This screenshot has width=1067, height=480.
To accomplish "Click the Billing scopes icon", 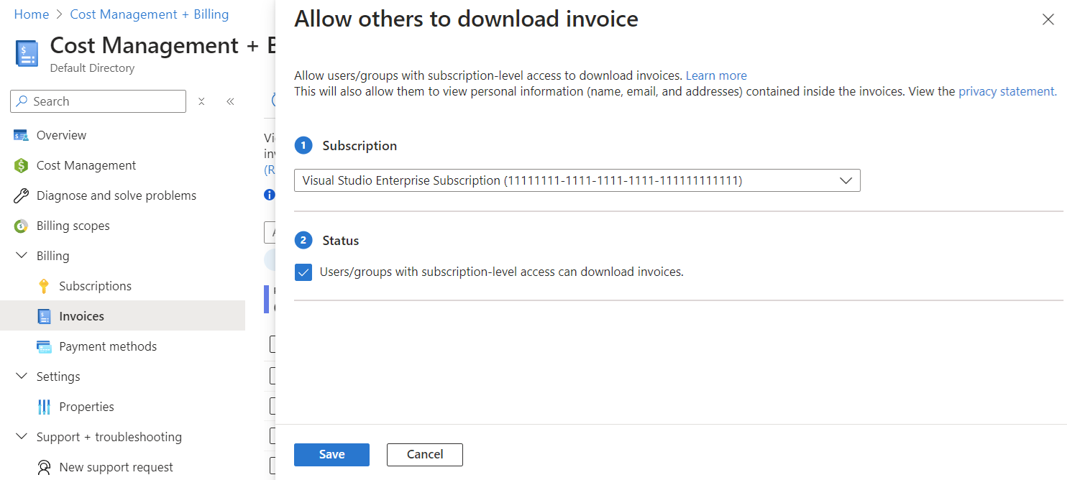I will [22, 226].
